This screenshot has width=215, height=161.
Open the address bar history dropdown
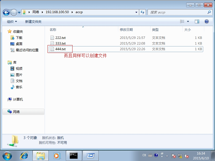pos(136,12)
